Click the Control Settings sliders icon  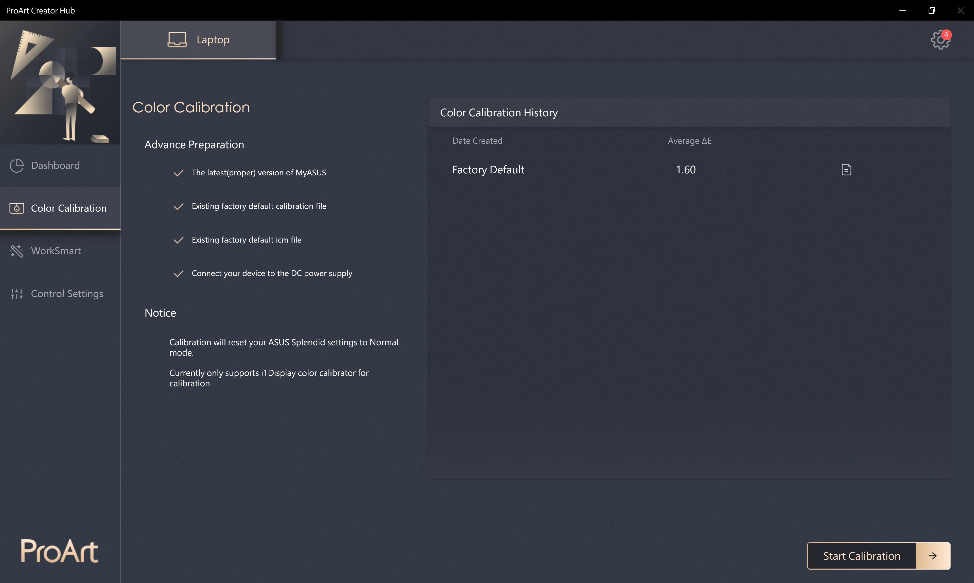point(16,294)
